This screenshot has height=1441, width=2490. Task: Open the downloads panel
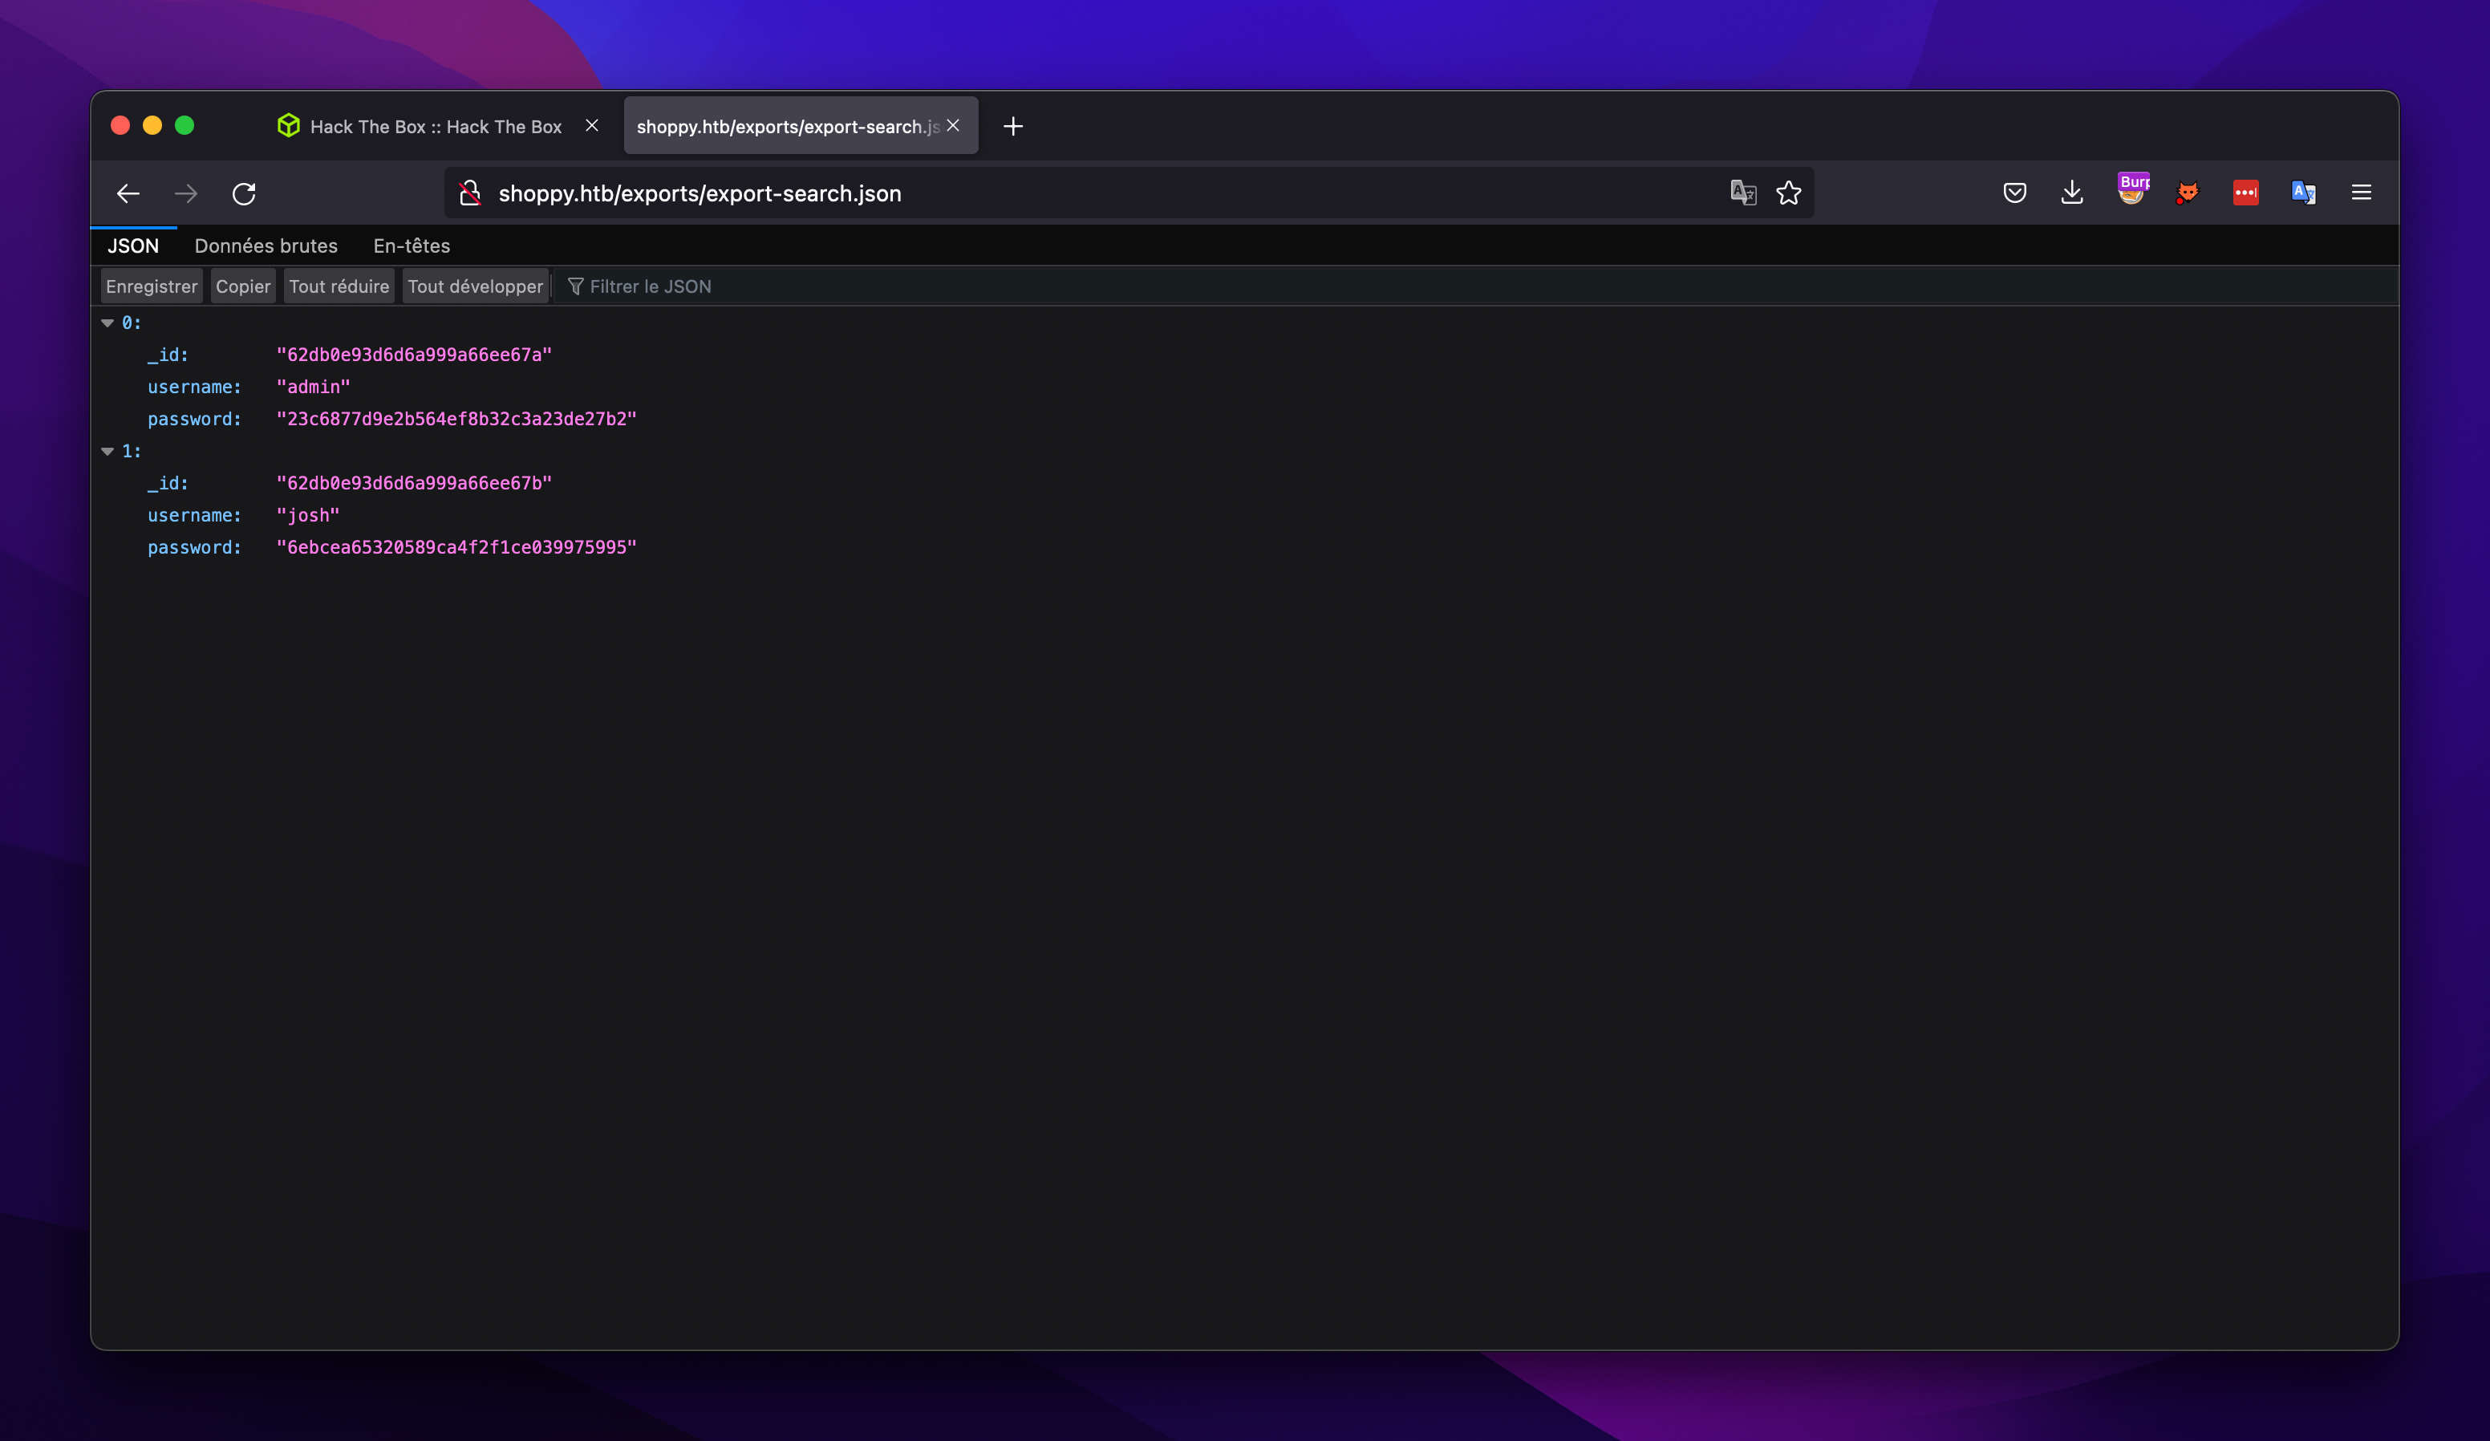[x=2072, y=193]
